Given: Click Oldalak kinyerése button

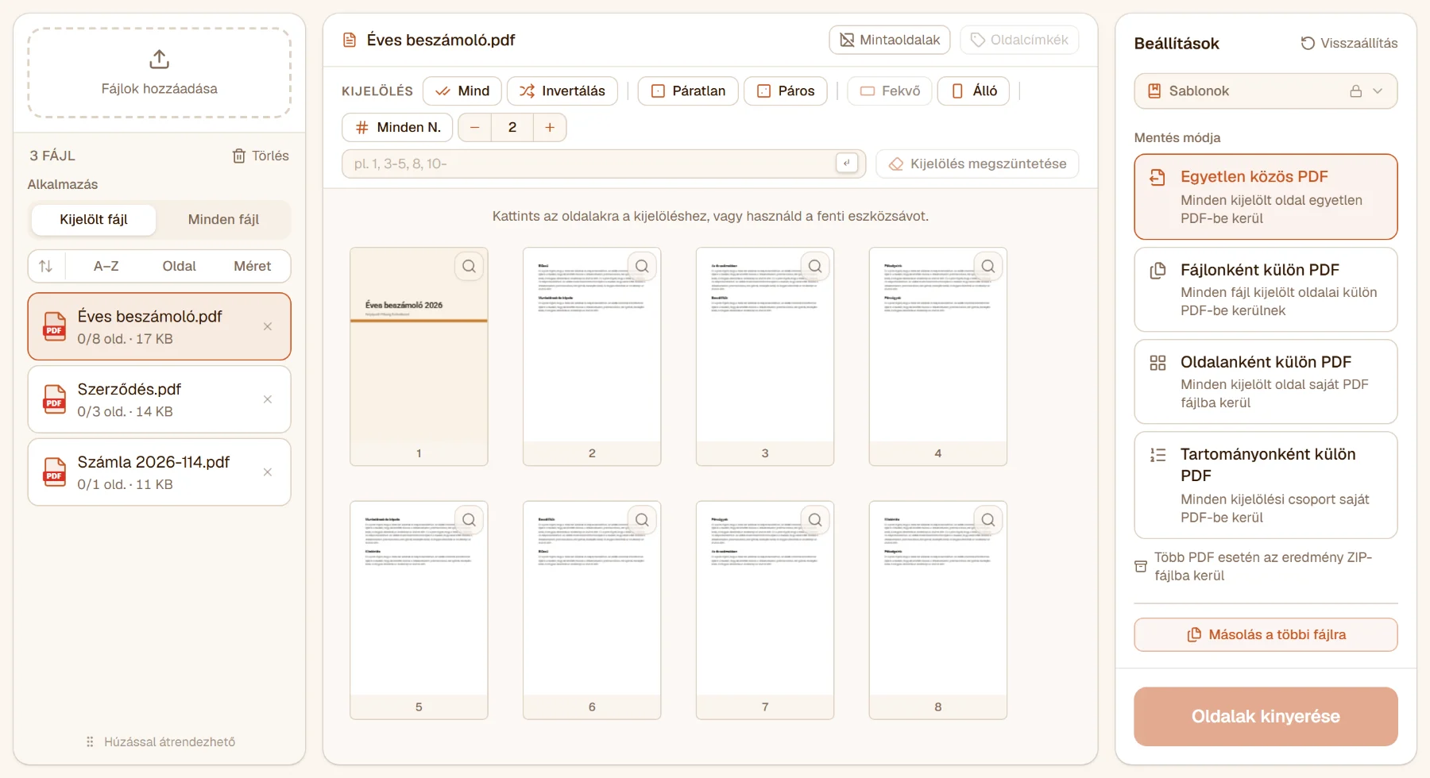Looking at the screenshot, I should point(1266,716).
